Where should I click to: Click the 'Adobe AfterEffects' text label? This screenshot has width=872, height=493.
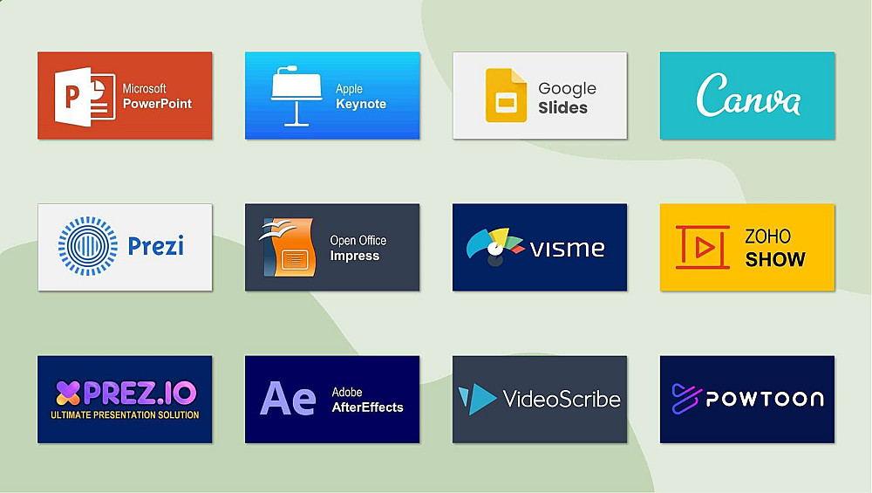[367, 400]
